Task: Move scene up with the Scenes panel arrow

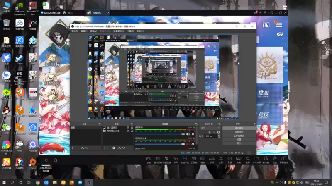Action: coord(82,148)
